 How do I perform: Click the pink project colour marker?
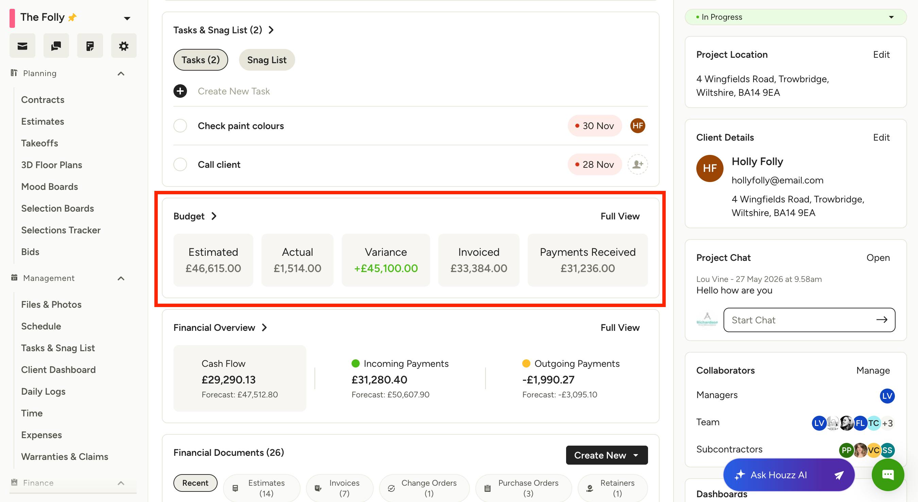point(12,18)
